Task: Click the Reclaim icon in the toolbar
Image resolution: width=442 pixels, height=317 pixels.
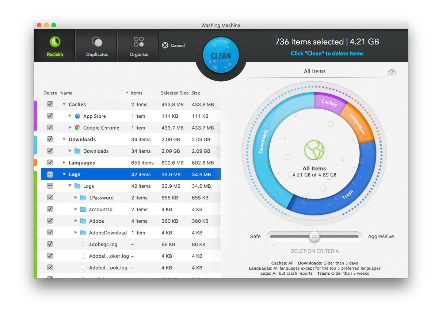Action: point(55,42)
